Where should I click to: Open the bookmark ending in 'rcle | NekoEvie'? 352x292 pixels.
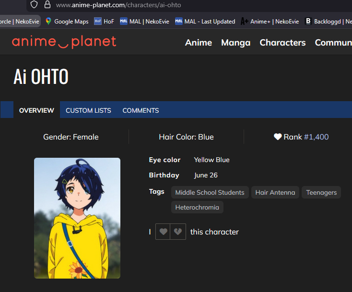20,21
